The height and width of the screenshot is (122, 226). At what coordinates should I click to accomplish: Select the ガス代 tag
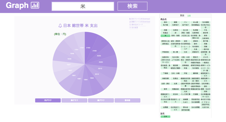pos(206,57)
